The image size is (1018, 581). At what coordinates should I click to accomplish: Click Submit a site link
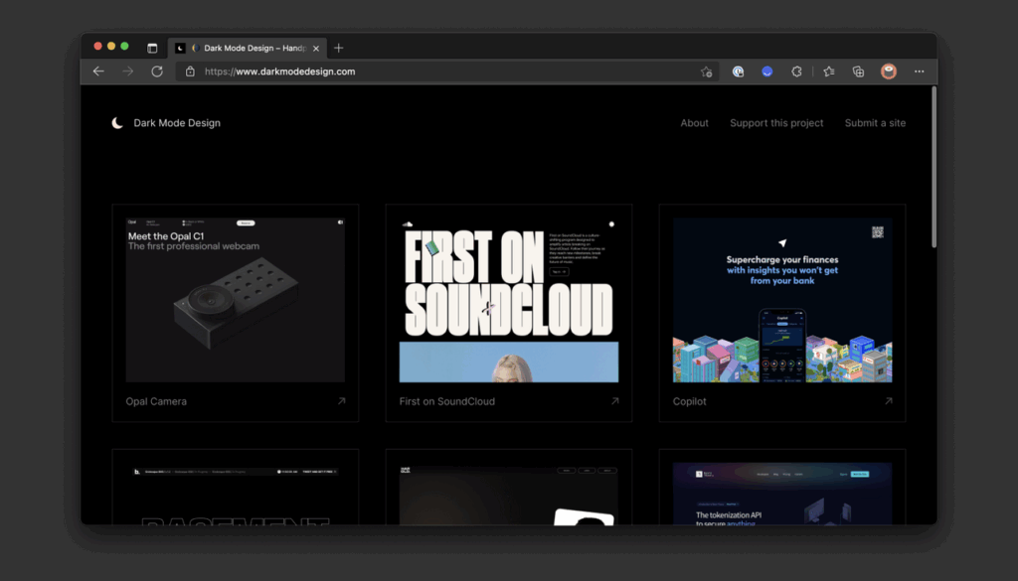pos(875,122)
